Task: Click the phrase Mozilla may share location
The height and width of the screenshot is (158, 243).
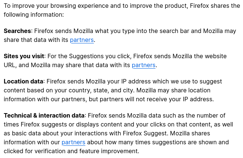Action: [173, 90]
